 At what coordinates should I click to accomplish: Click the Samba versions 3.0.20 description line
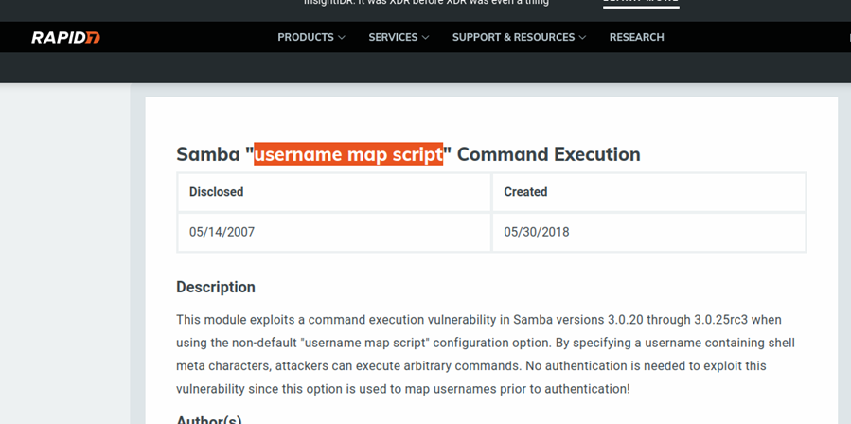479,320
